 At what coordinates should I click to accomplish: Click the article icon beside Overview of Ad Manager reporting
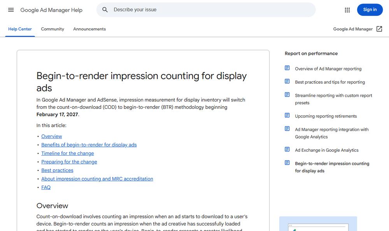point(287,68)
